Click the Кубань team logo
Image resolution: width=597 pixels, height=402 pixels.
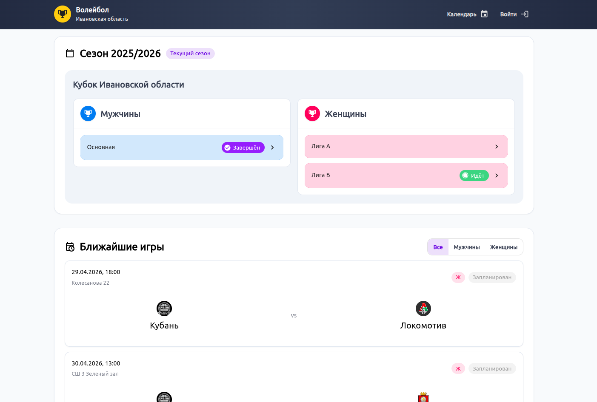164,309
